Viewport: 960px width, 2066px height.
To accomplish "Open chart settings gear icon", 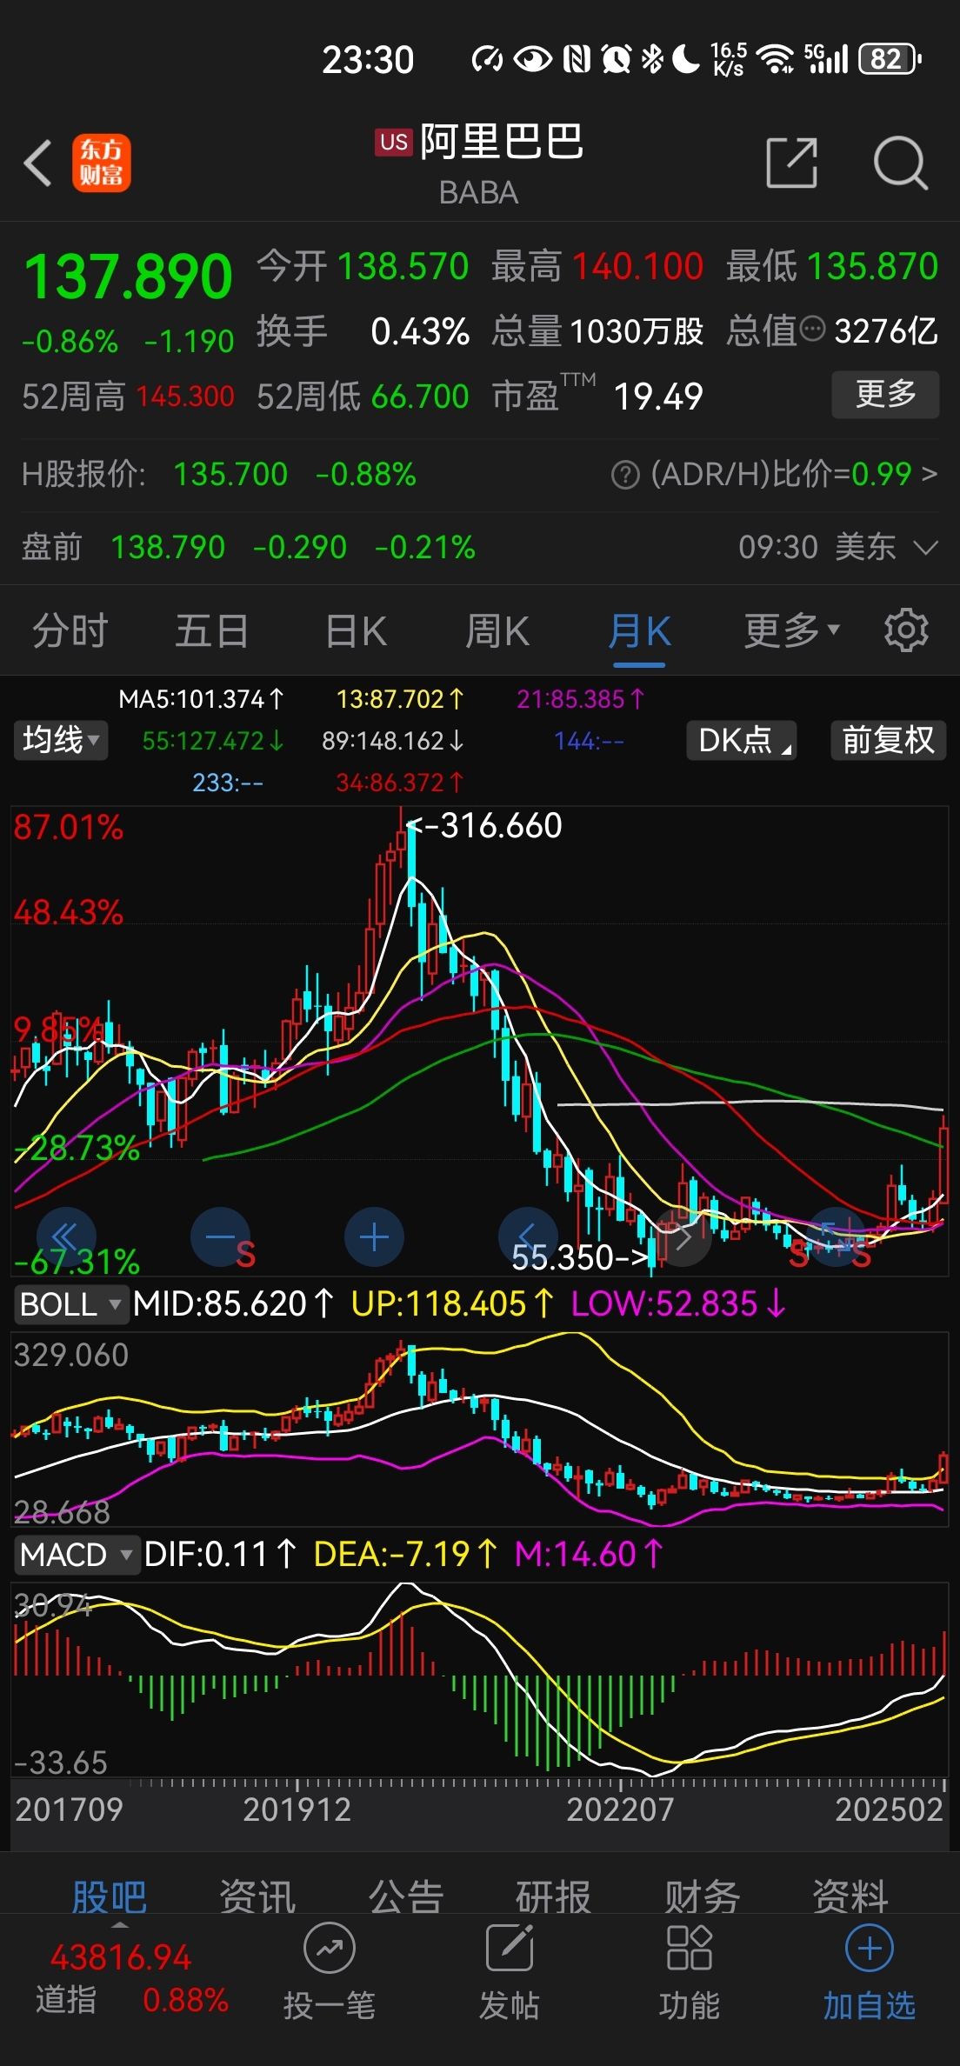I will pyautogui.click(x=906, y=630).
